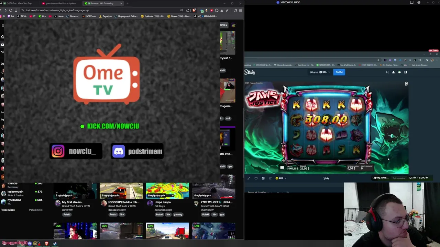Toggle the Stake side panel icon
Viewport: 440px width, 247px height.
tap(405, 72)
